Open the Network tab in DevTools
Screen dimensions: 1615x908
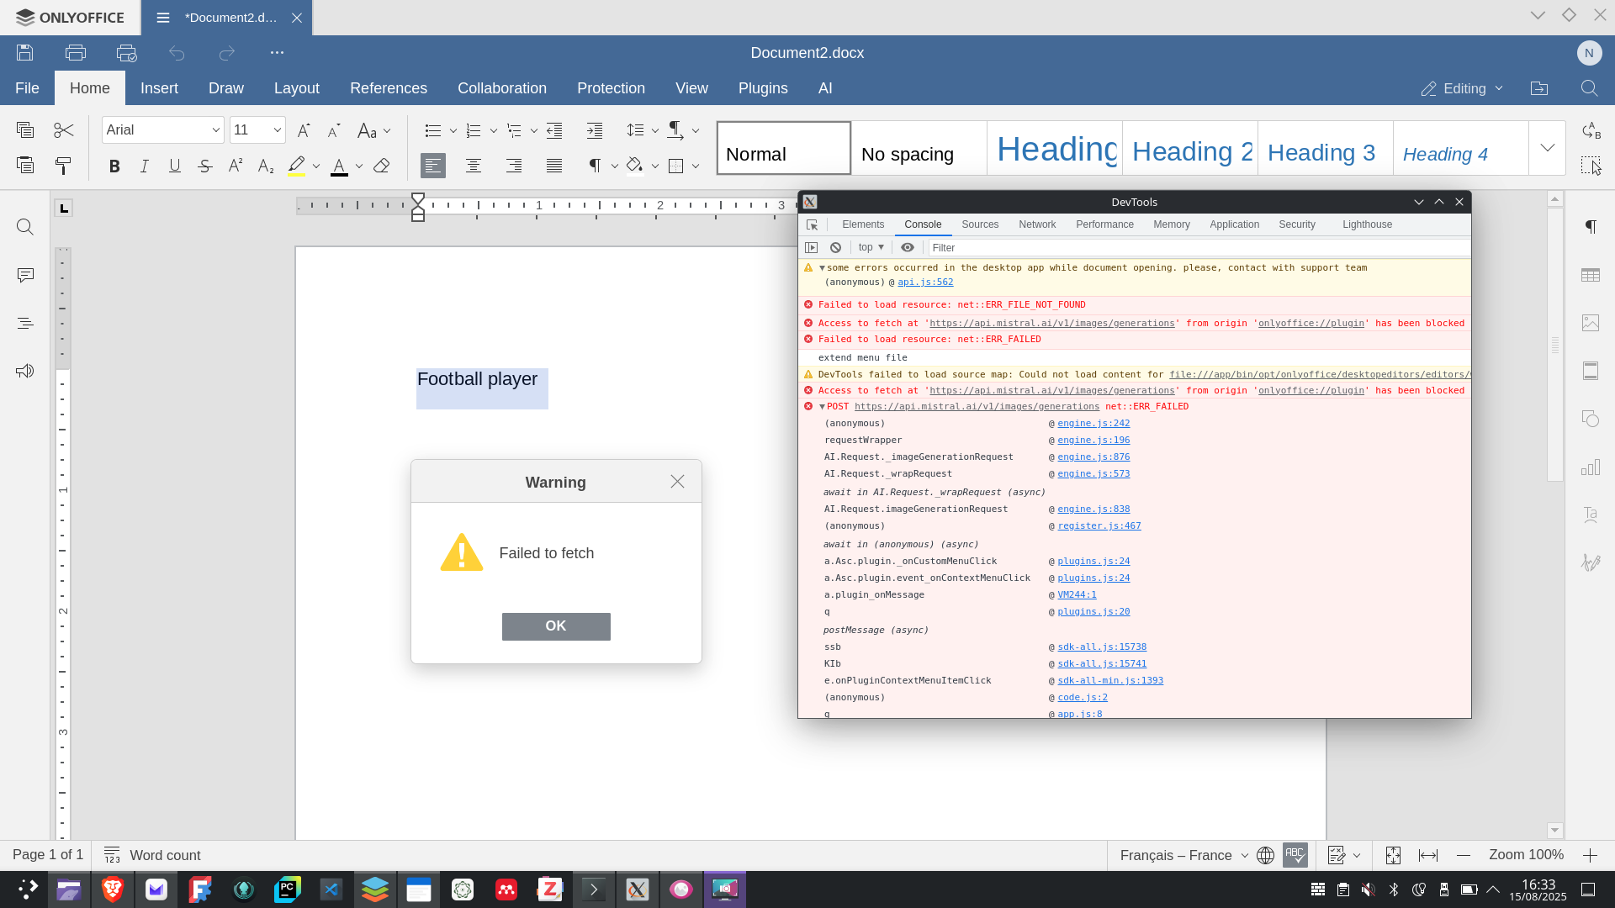[1036, 224]
